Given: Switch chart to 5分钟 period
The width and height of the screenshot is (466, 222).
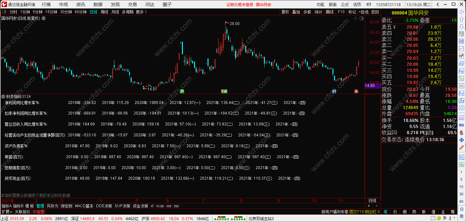Looking at the screenshot, I should [x=37, y=12].
